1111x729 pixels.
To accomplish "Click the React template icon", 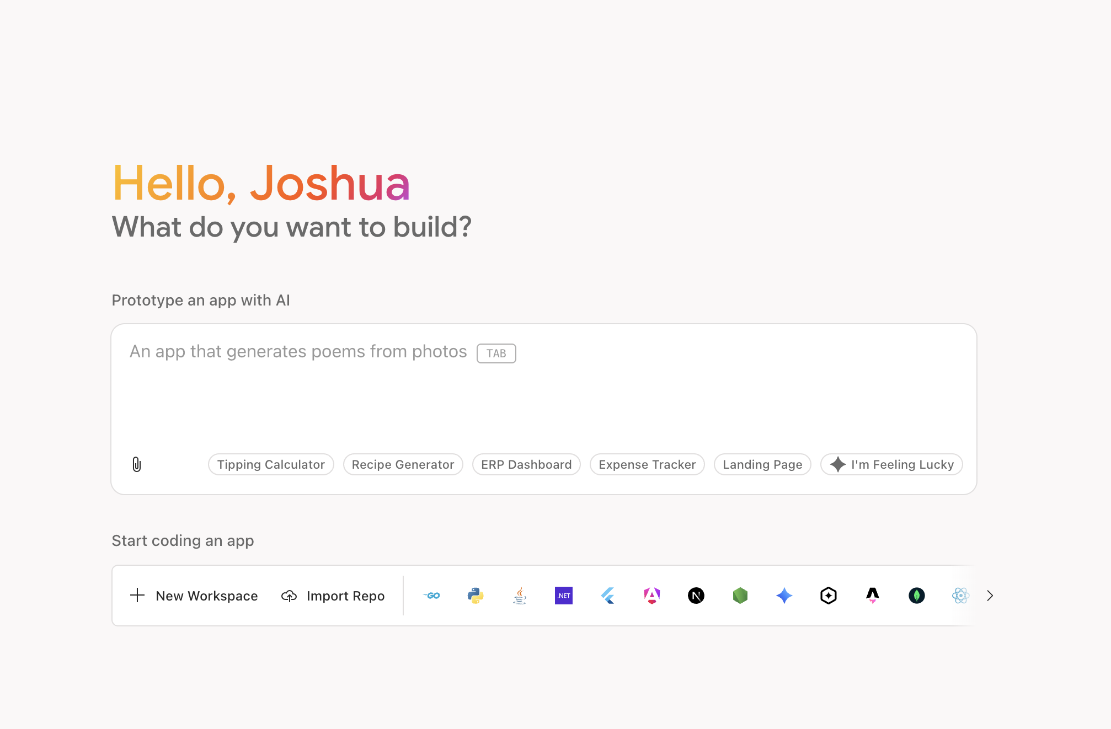I will tap(960, 596).
